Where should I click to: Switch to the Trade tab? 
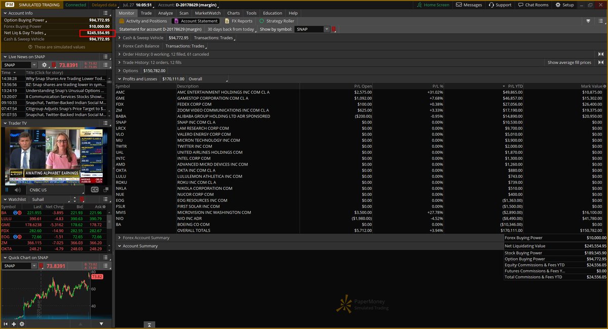pyautogui.click(x=146, y=13)
